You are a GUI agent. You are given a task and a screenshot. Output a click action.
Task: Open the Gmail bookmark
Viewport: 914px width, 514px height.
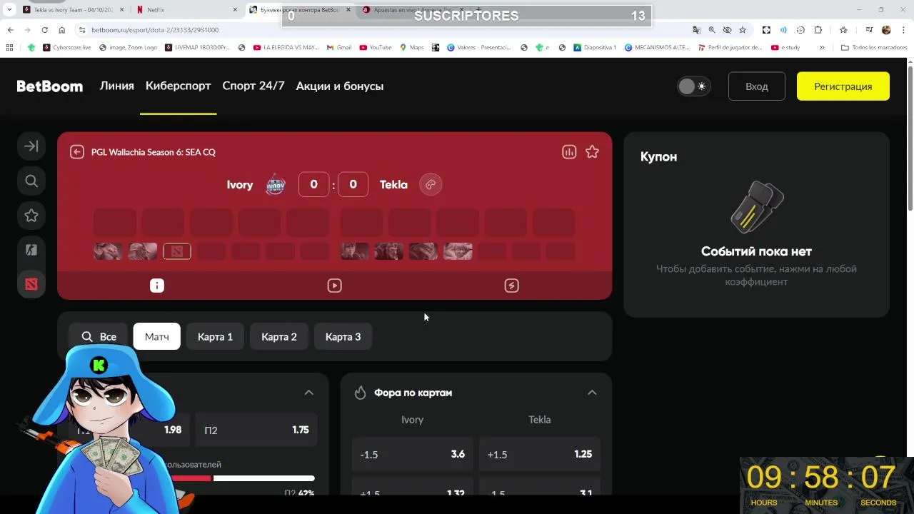click(x=339, y=47)
